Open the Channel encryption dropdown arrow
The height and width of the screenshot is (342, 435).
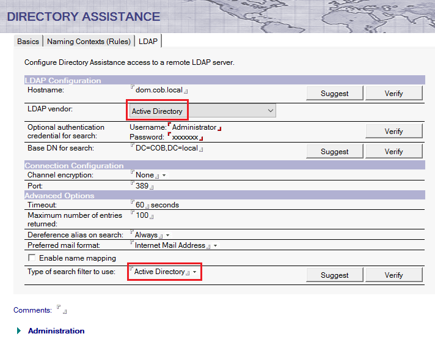(164, 176)
